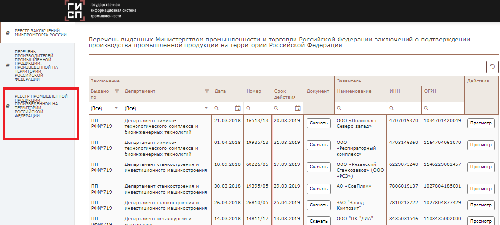Open the filter icon in the Выдано по column
The height and width of the screenshot is (225, 500).
click(x=116, y=91)
